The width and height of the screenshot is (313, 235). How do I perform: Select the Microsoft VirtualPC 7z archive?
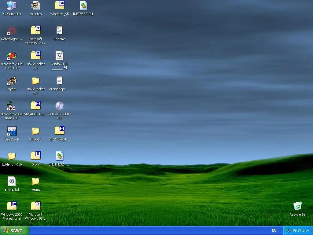pyautogui.click(x=35, y=31)
